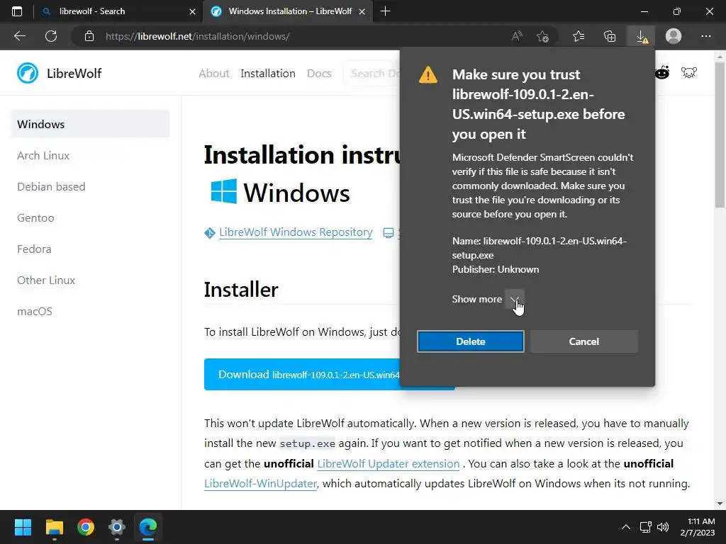
Task: Open the icon right of Reddit in the header
Action: pyautogui.click(x=689, y=73)
